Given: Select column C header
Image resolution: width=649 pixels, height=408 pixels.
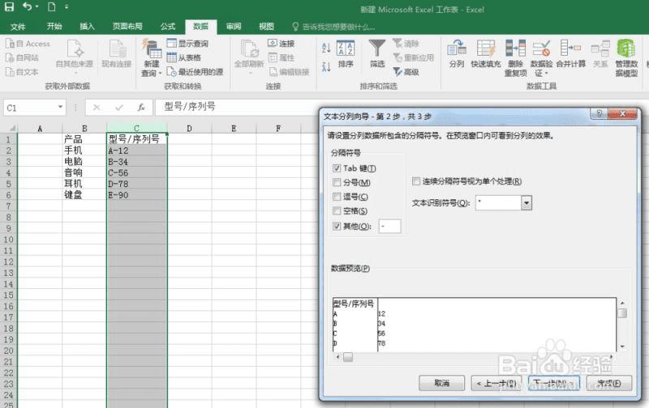Looking at the screenshot, I should [x=136, y=128].
